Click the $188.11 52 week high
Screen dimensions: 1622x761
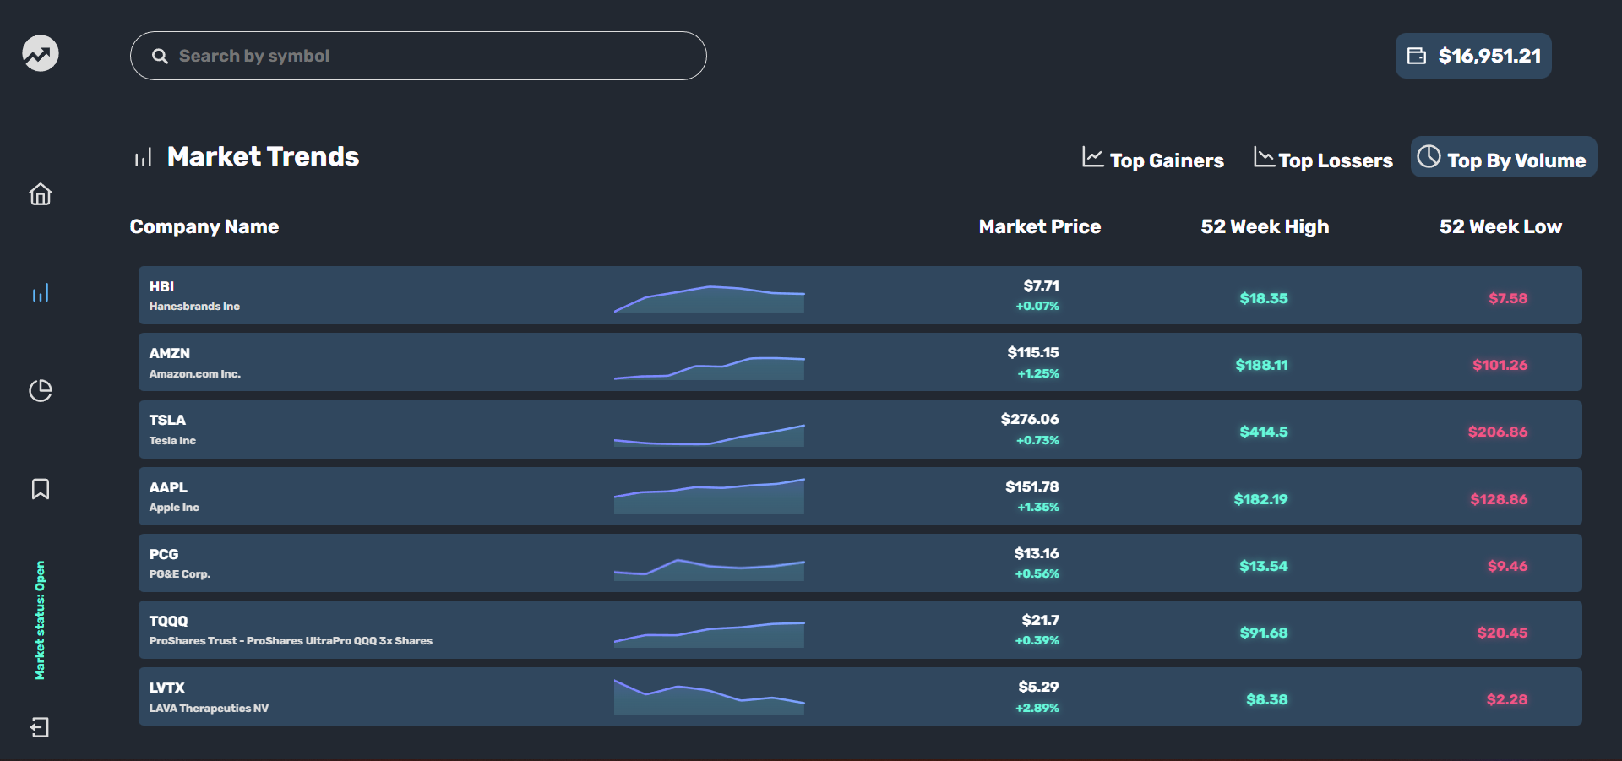click(1261, 365)
